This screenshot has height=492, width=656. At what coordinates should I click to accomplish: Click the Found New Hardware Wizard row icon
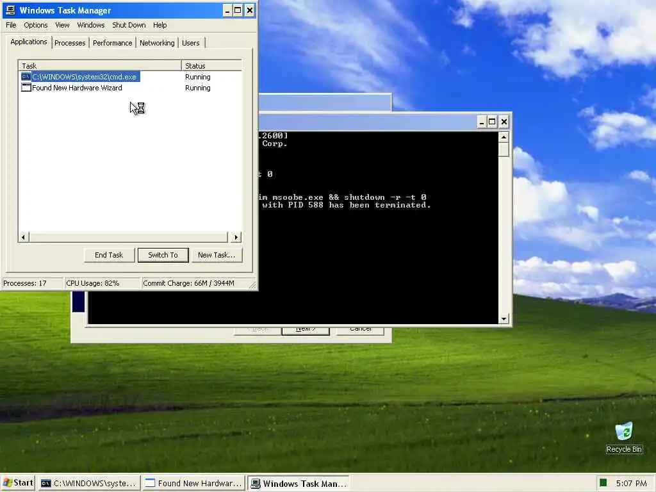point(26,87)
